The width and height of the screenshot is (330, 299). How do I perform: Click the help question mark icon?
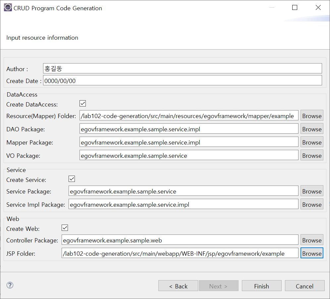coord(10,285)
